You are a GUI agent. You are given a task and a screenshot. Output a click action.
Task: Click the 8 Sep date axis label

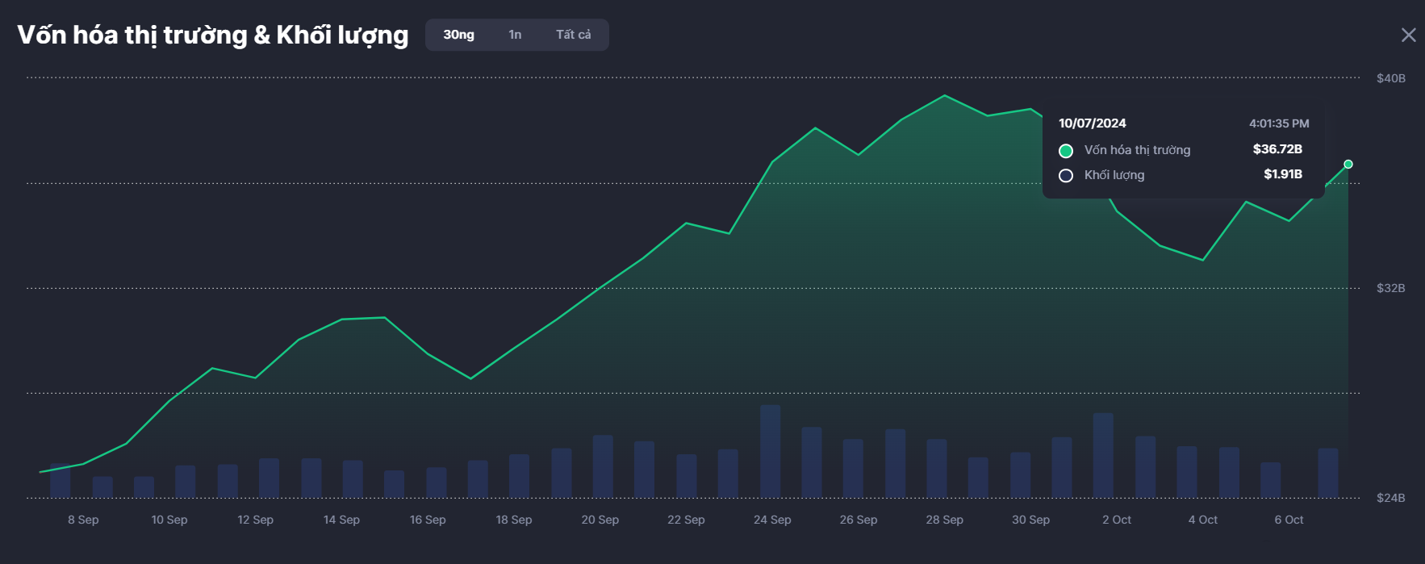[x=83, y=520]
